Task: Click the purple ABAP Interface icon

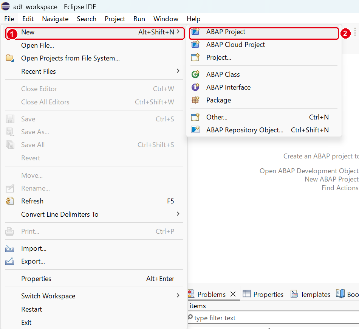Action: click(x=195, y=87)
